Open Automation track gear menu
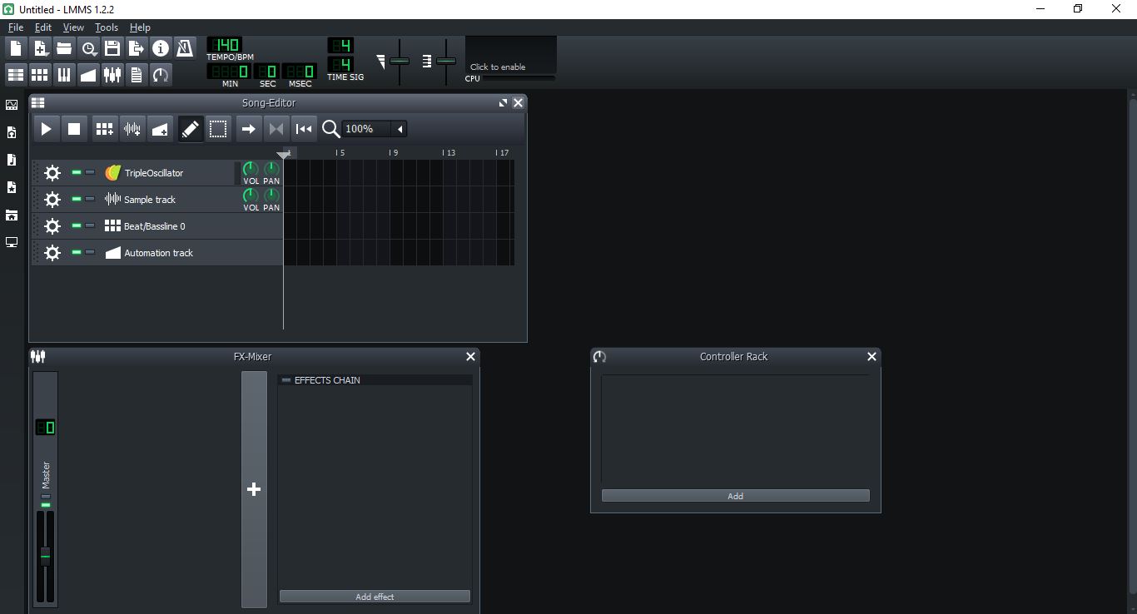This screenshot has height=614, width=1137. [x=52, y=253]
